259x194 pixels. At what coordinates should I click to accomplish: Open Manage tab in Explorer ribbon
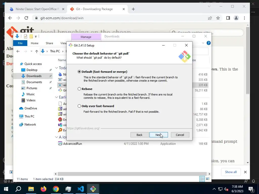(x=86, y=37)
